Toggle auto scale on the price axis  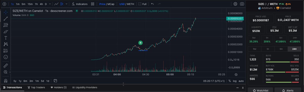[x=241, y=81]
